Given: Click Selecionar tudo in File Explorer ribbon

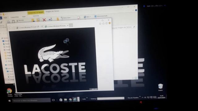Looking at the screenshot, I should [x=101, y=16].
